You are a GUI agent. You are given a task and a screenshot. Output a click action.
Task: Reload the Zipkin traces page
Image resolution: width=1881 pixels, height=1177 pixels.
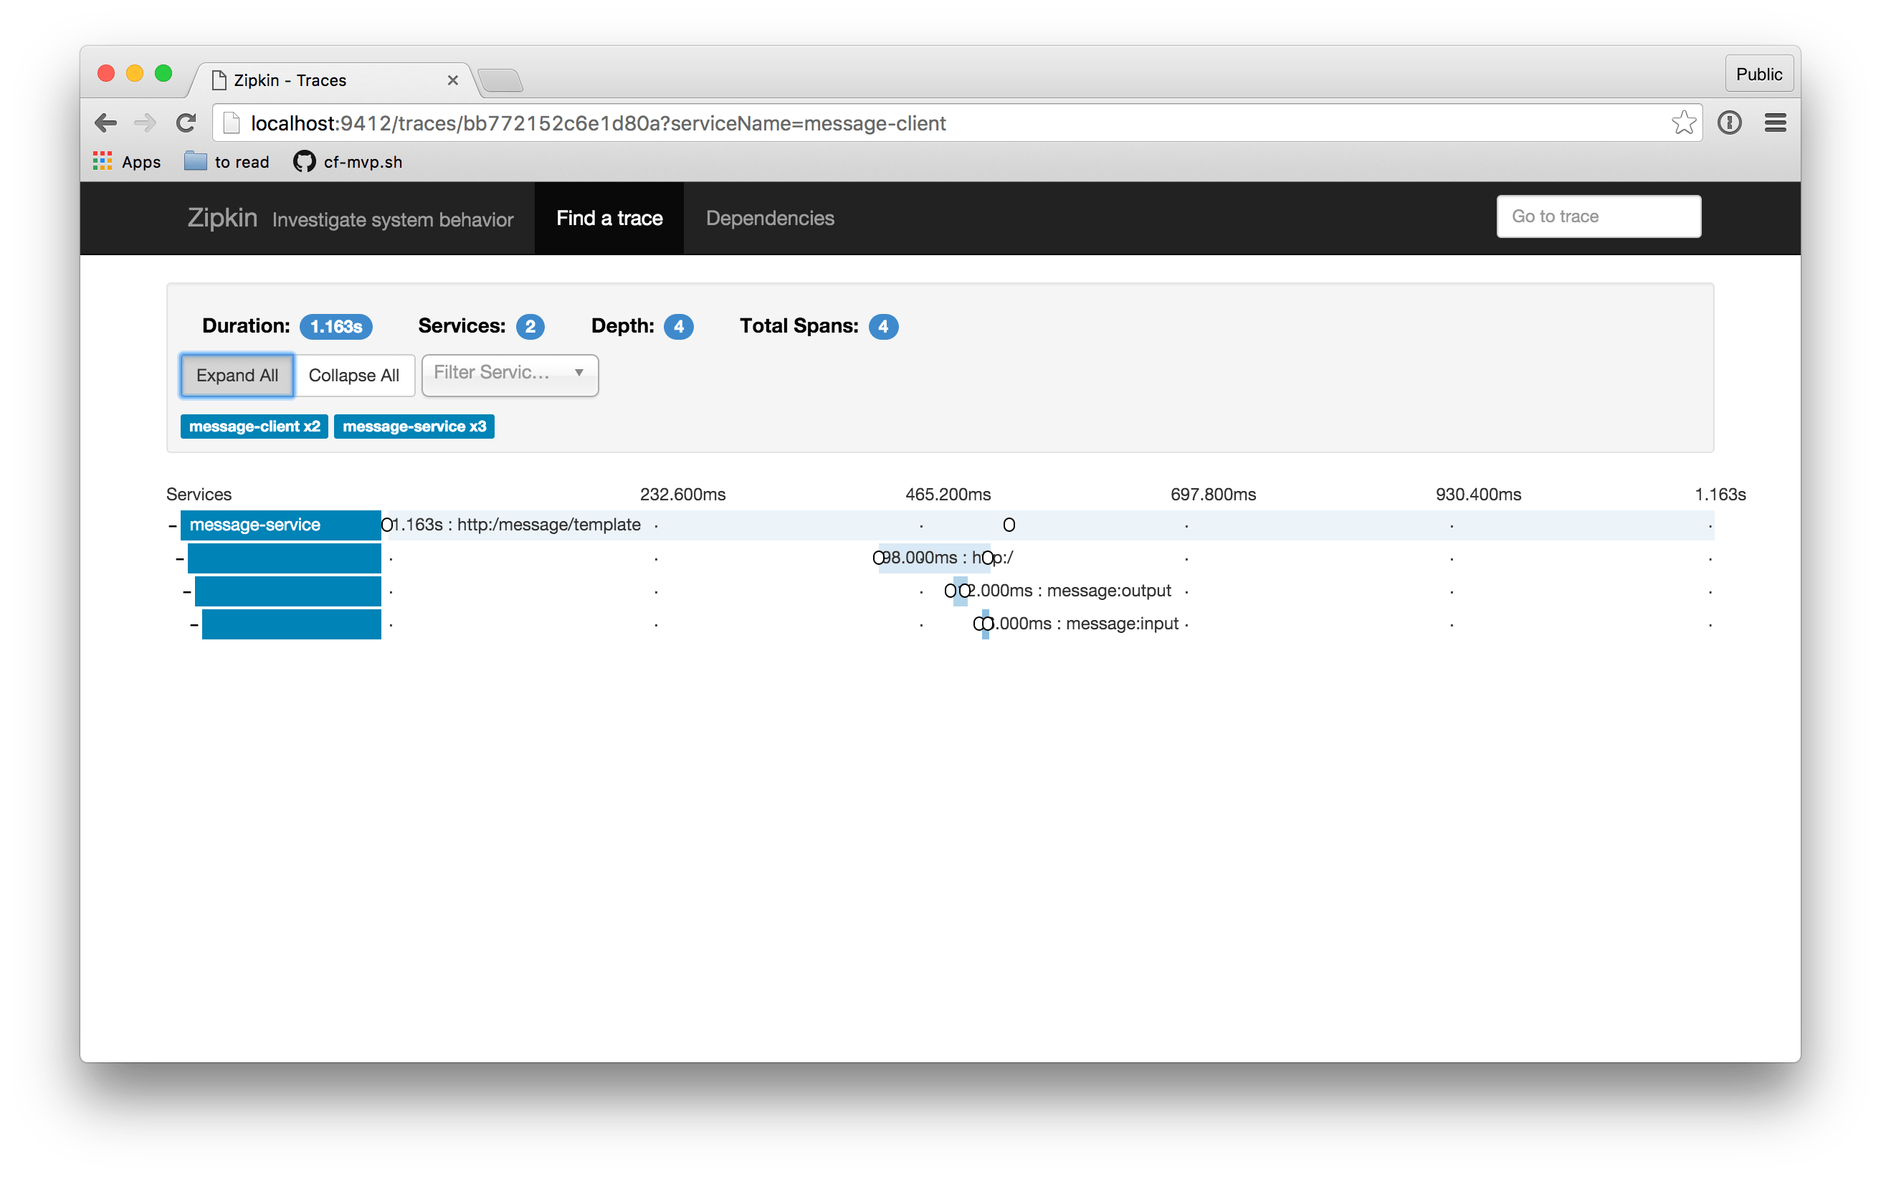(186, 122)
